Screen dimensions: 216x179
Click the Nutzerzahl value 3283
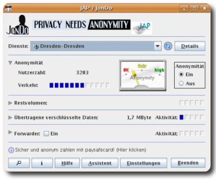(x=82, y=72)
